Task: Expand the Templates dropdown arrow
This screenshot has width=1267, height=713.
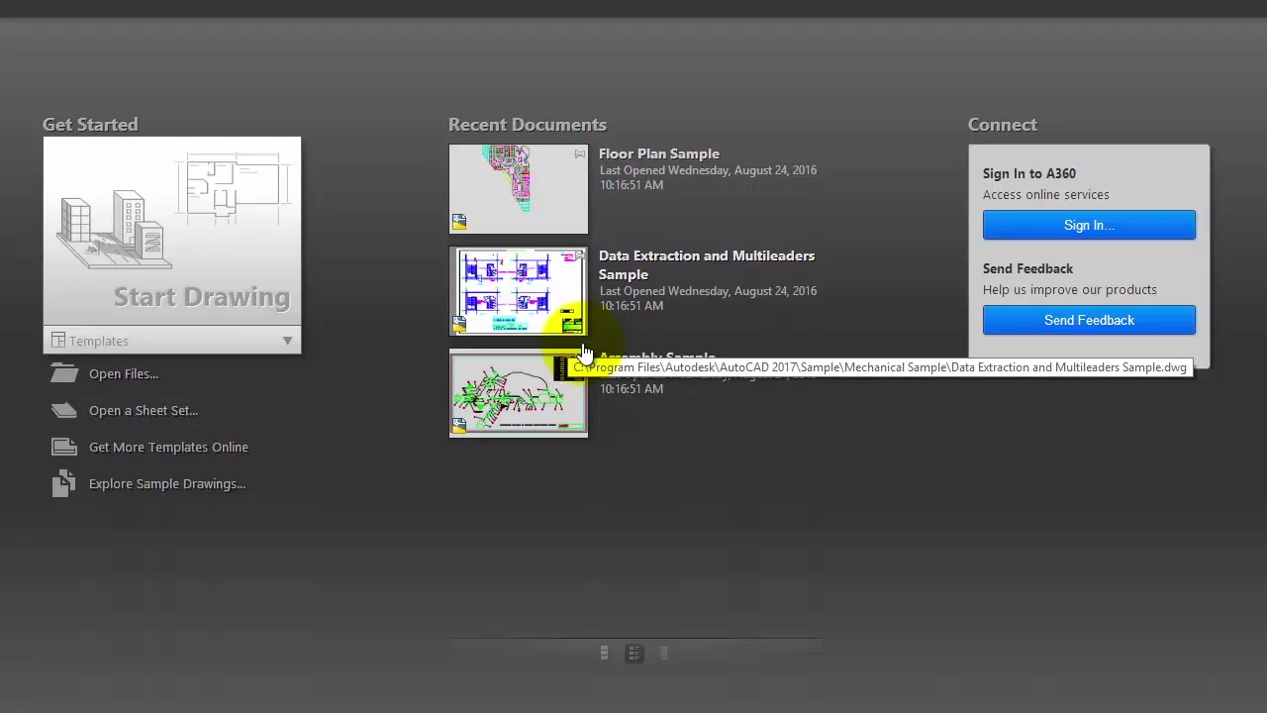Action: click(287, 341)
